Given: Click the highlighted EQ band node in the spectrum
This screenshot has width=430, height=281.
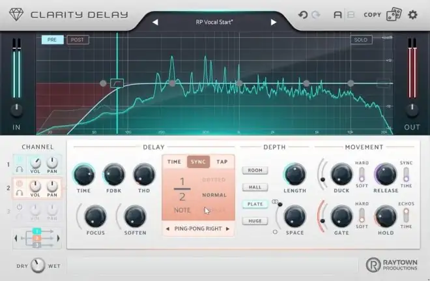Looking at the screenshot, I should (x=117, y=83).
